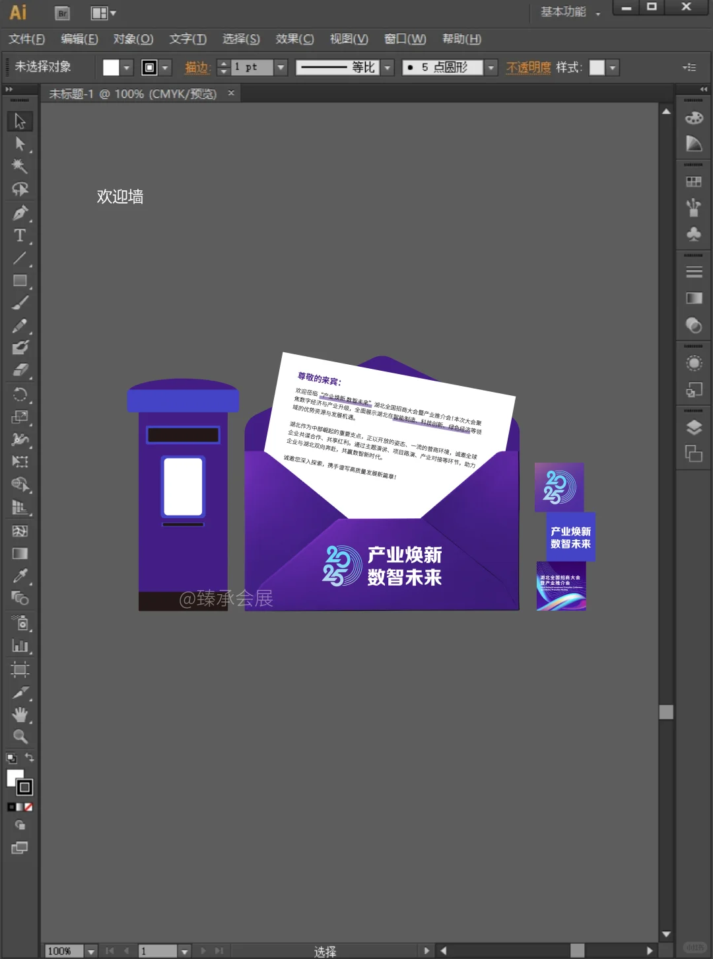Select the Column Graph tool
713x959 pixels.
[x=20, y=646]
